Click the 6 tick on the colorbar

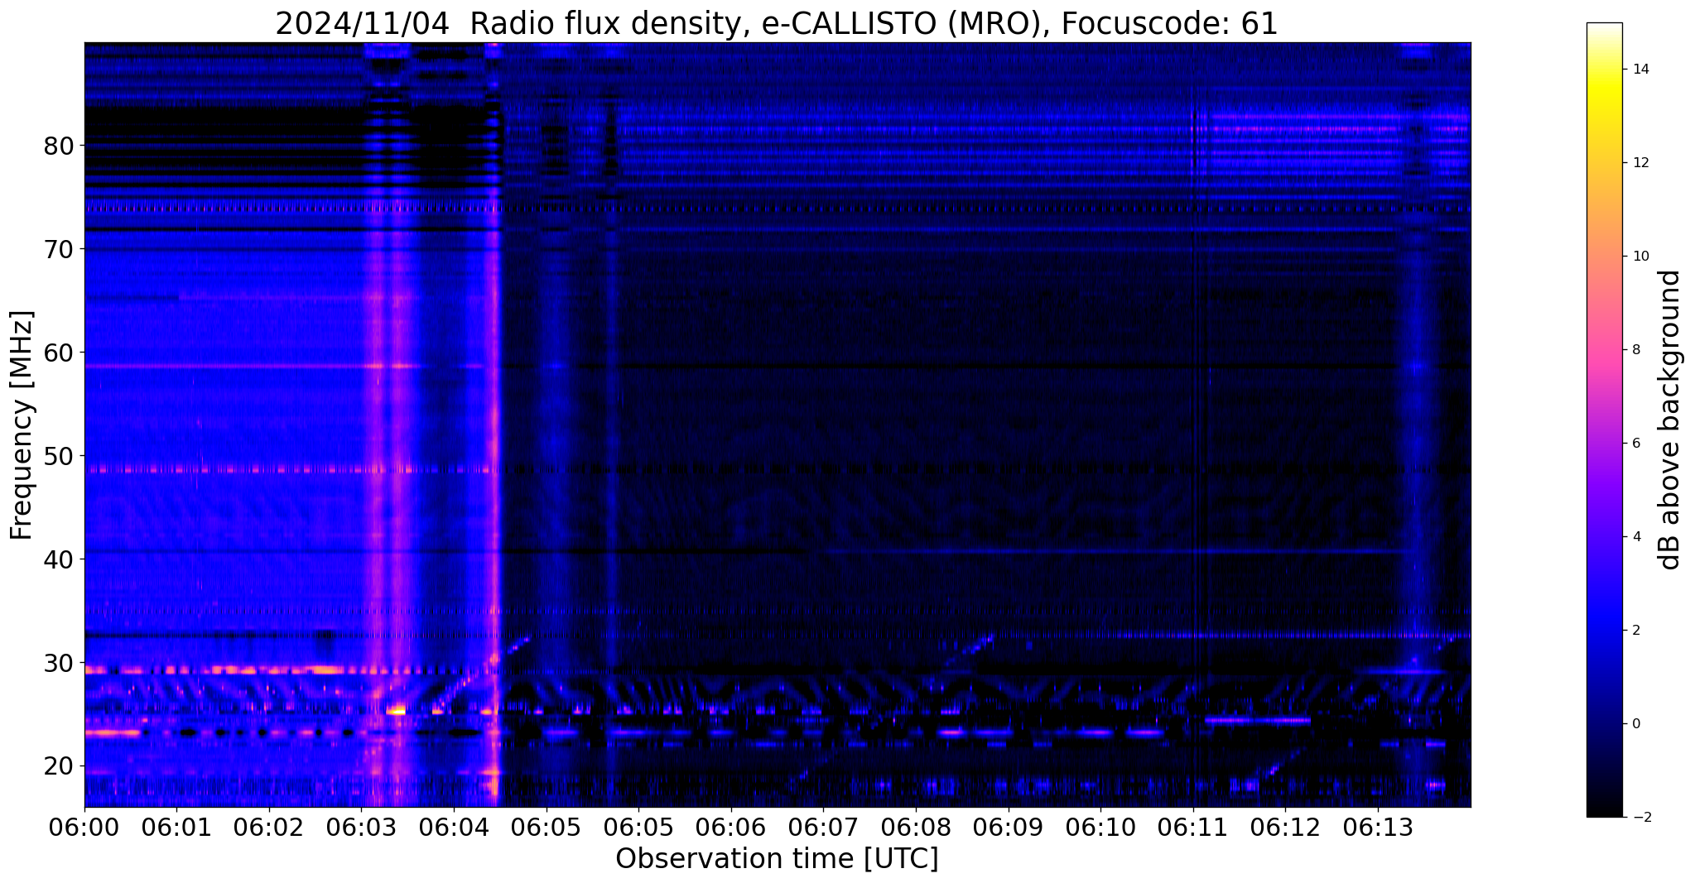[1636, 444]
